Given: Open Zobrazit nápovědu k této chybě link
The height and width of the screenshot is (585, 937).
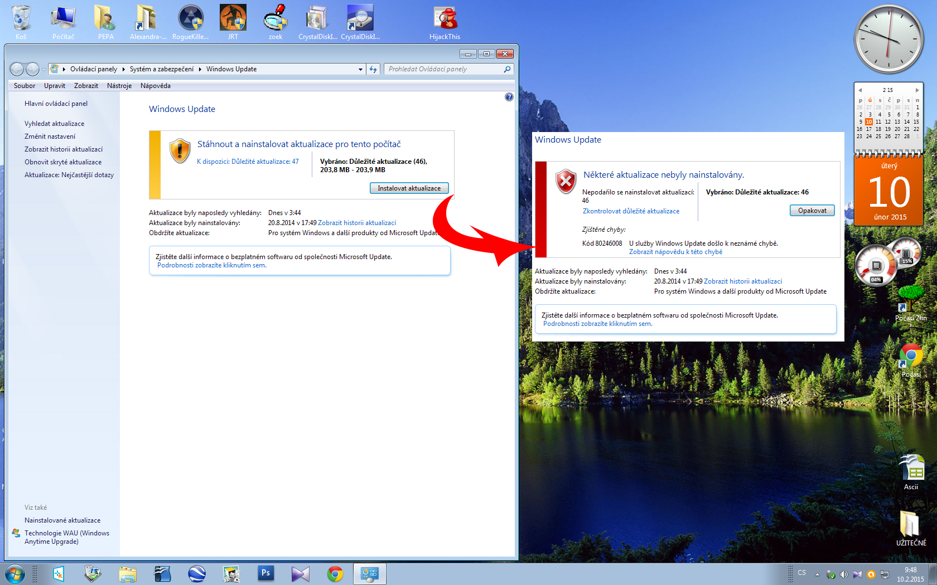Looking at the screenshot, I should pos(675,252).
